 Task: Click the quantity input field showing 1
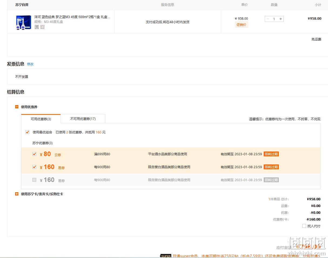tap(274, 19)
